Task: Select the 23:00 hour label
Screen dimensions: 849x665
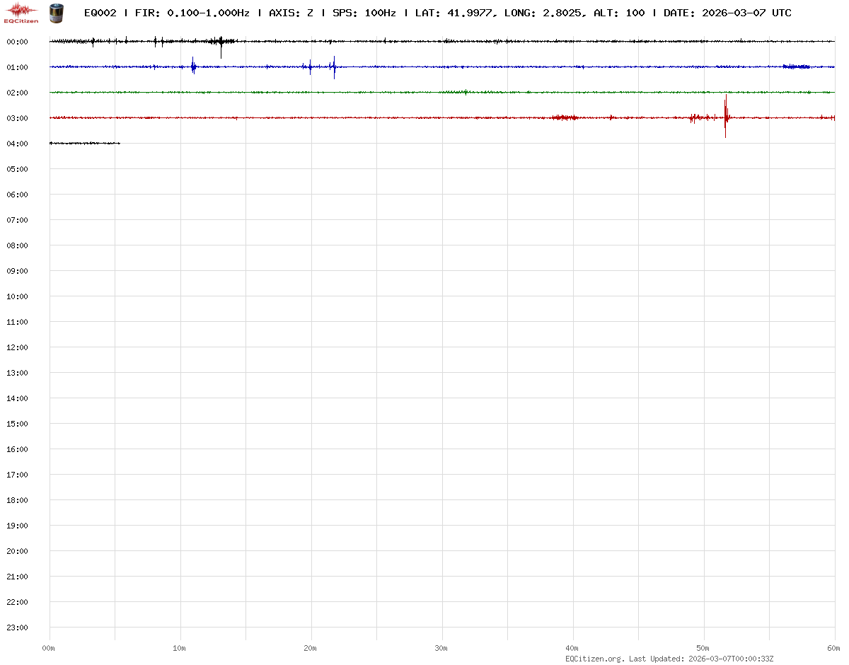Action: pos(17,628)
